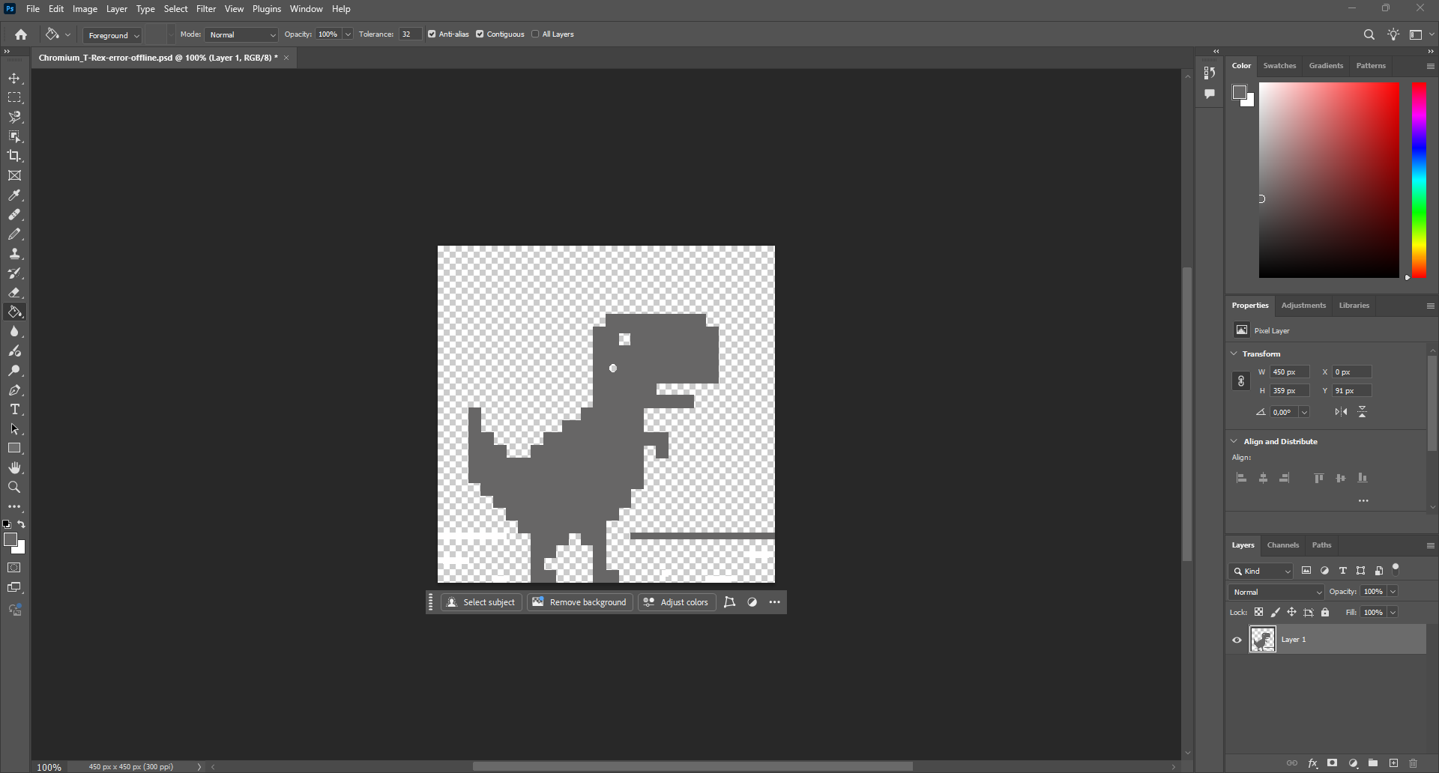Collapse the Transform section

coord(1234,354)
